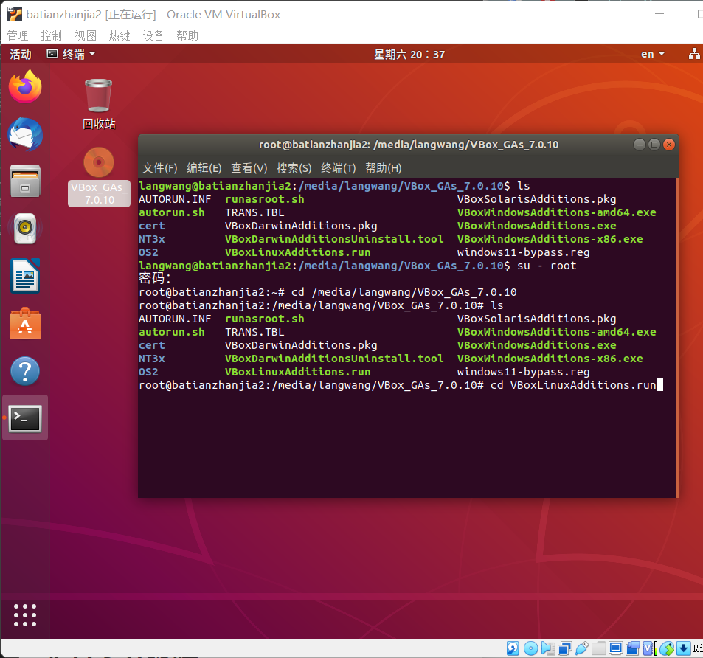Viewport: 703px width, 658px height.
Task: Click VirtualBox CPU virtualization status icon
Action: [648, 648]
